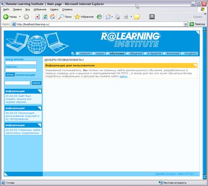Click the History clock toolbar icon
The width and height of the screenshot is (208, 186).
pos(99,17)
